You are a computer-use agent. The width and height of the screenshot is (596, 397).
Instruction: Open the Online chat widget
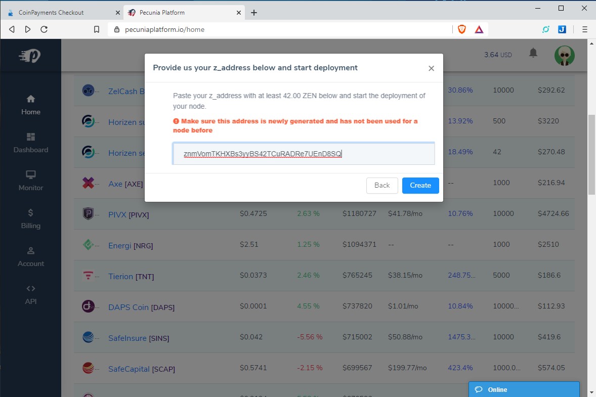524,389
